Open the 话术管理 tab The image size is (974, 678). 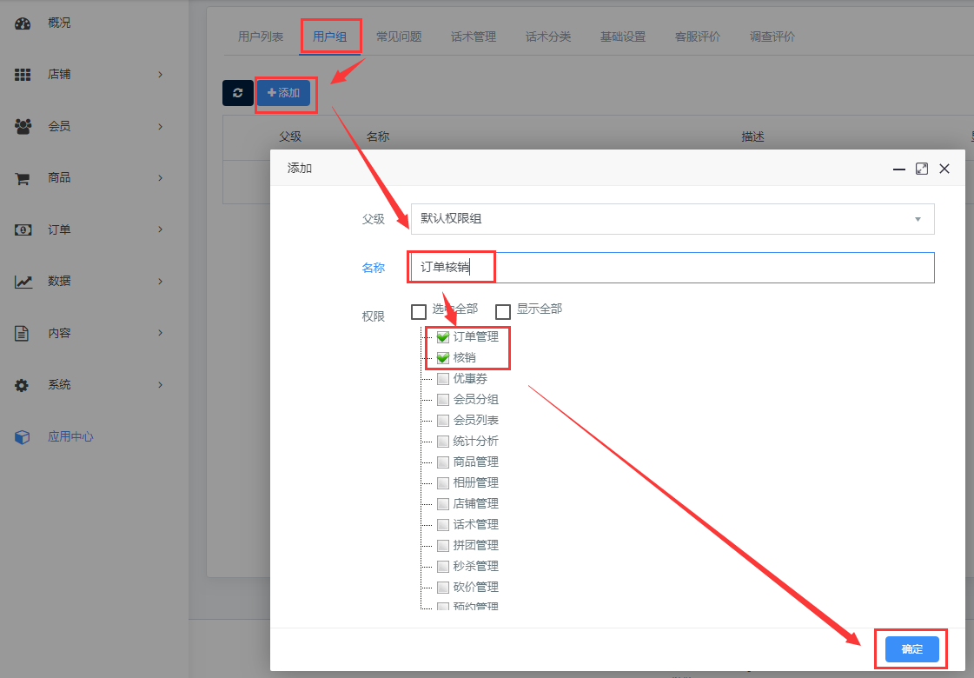click(x=474, y=37)
